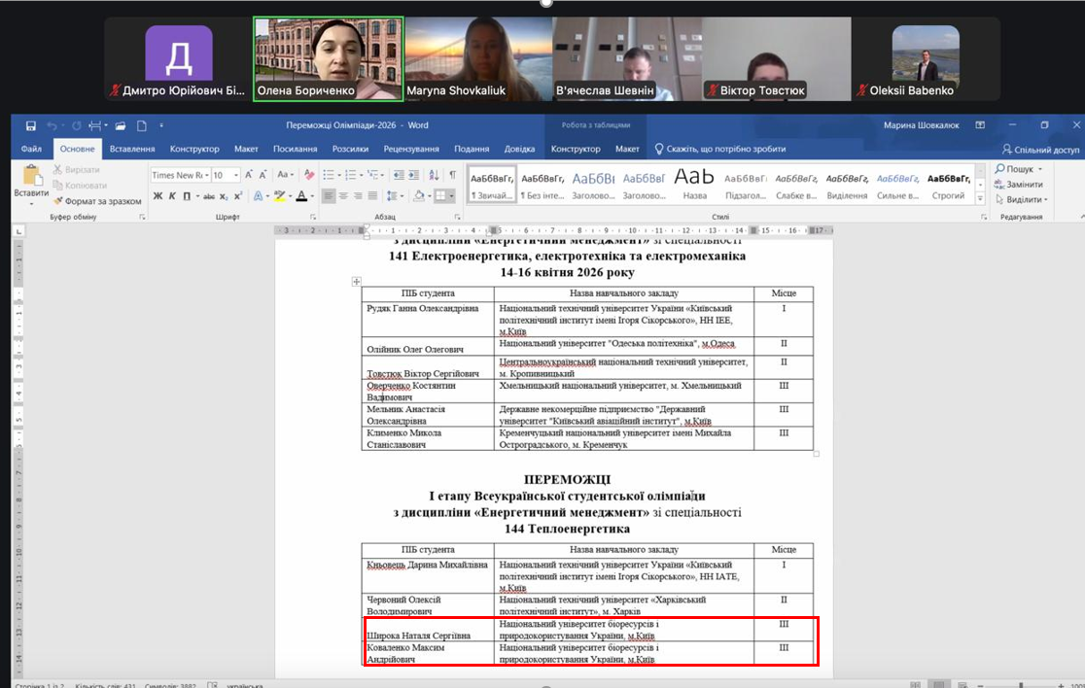Click the Спільний доступ share button
Image resolution: width=1085 pixels, height=688 pixels.
(1040, 150)
